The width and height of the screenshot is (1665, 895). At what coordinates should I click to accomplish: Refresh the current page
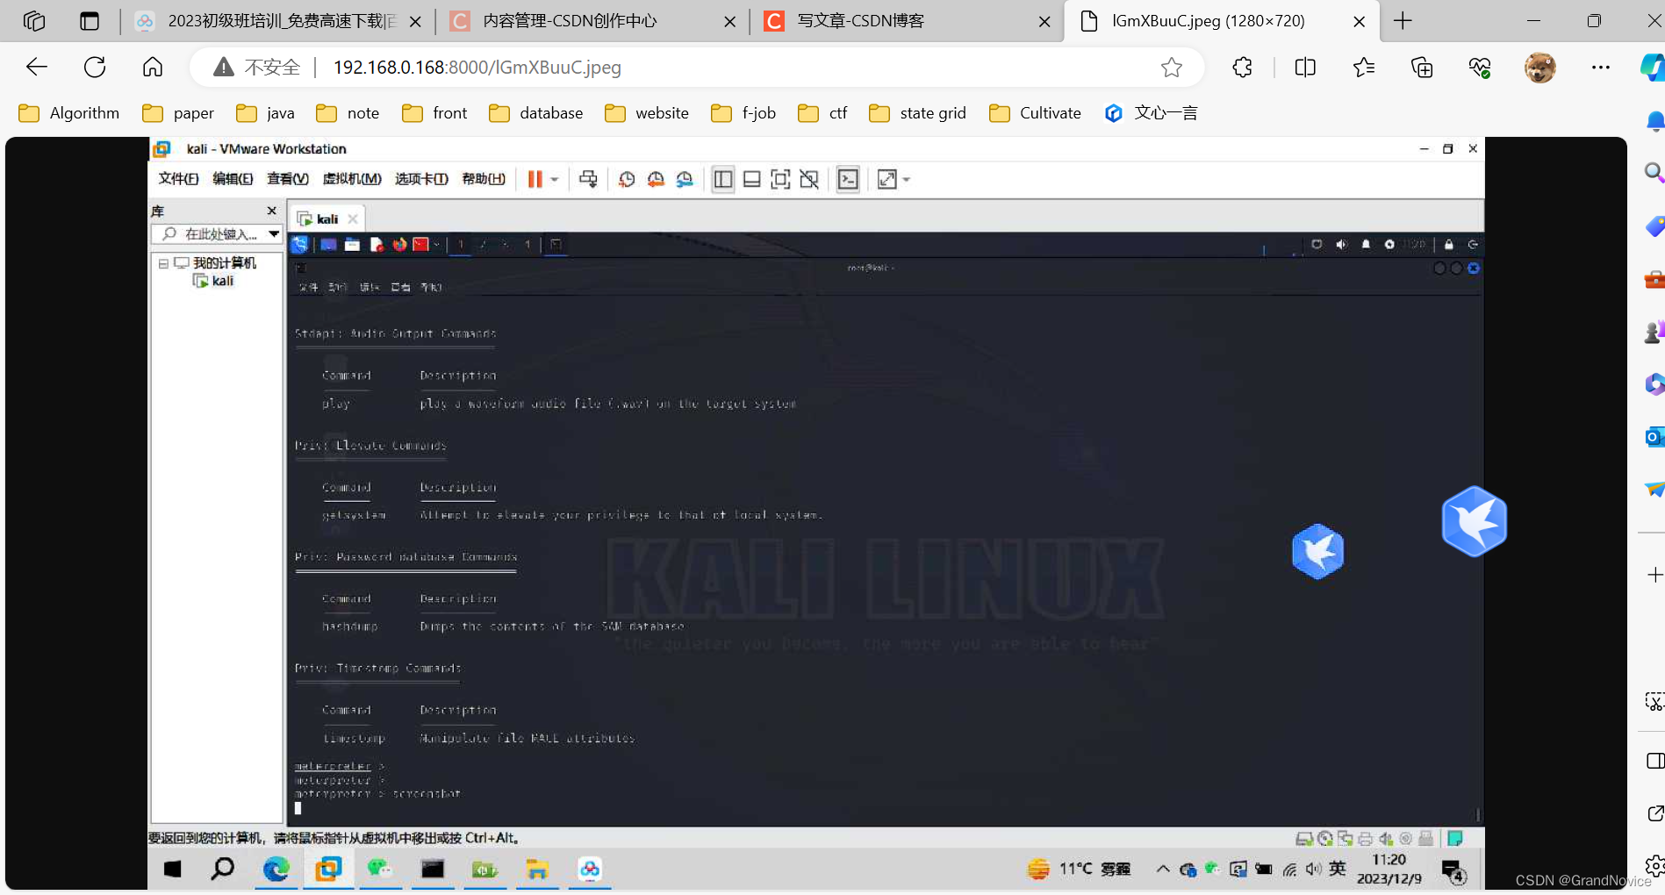click(x=95, y=67)
